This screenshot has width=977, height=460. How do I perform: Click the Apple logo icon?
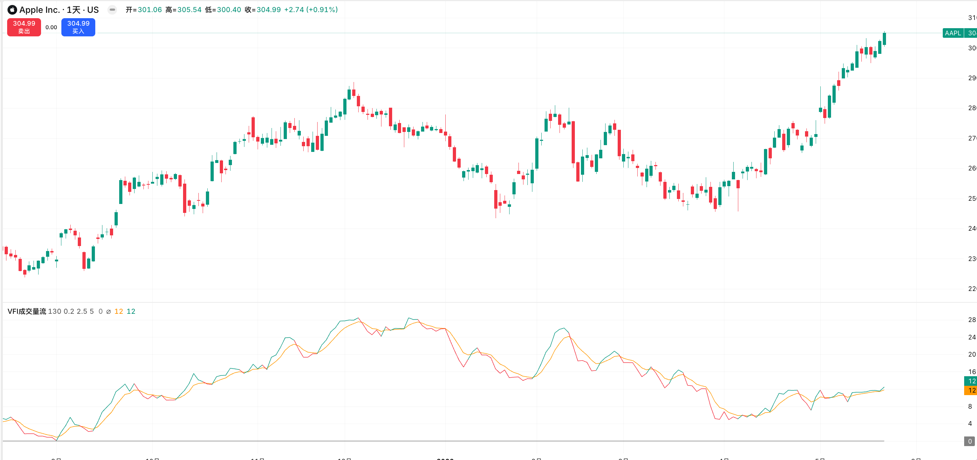click(12, 10)
